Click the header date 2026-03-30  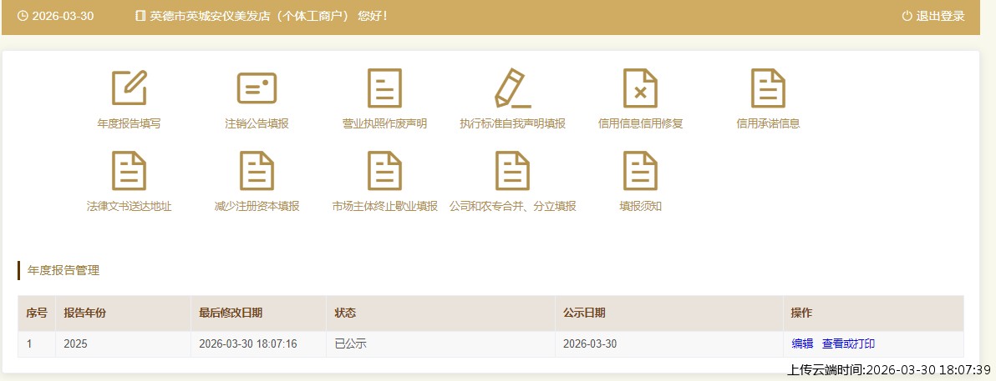pyautogui.click(x=63, y=16)
